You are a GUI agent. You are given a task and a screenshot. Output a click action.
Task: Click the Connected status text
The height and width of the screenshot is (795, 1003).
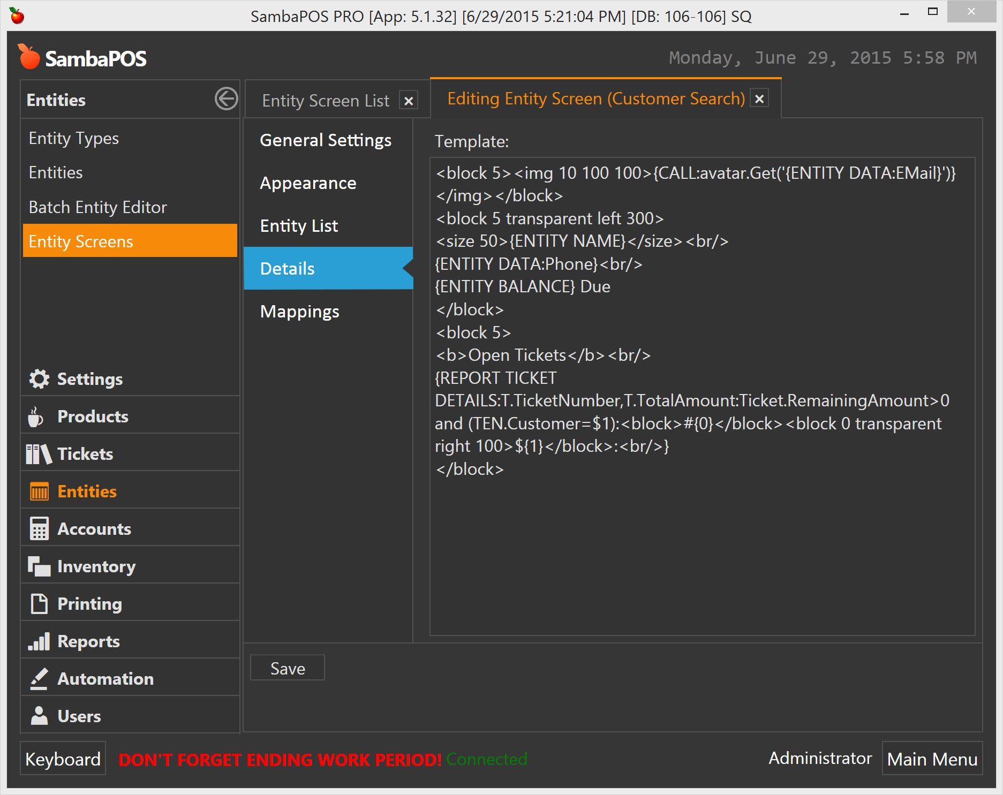487,759
